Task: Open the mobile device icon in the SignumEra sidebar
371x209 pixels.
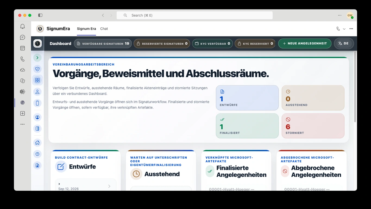Action: click(x=37, y=103)
